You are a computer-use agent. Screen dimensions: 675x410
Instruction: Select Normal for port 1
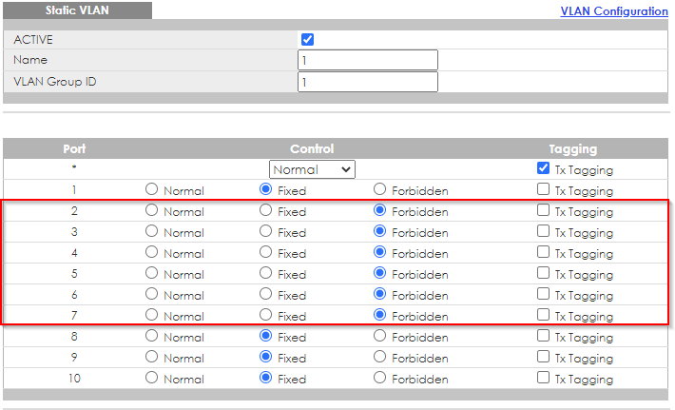tap(152, 189)
